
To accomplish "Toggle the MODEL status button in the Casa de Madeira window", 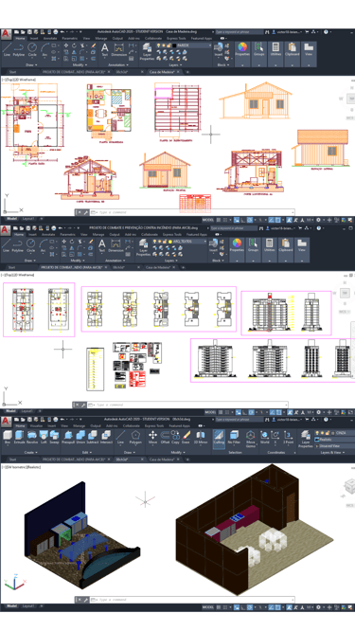I will tap(208, 220).
